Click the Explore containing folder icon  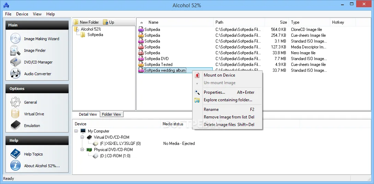(197, 100)
